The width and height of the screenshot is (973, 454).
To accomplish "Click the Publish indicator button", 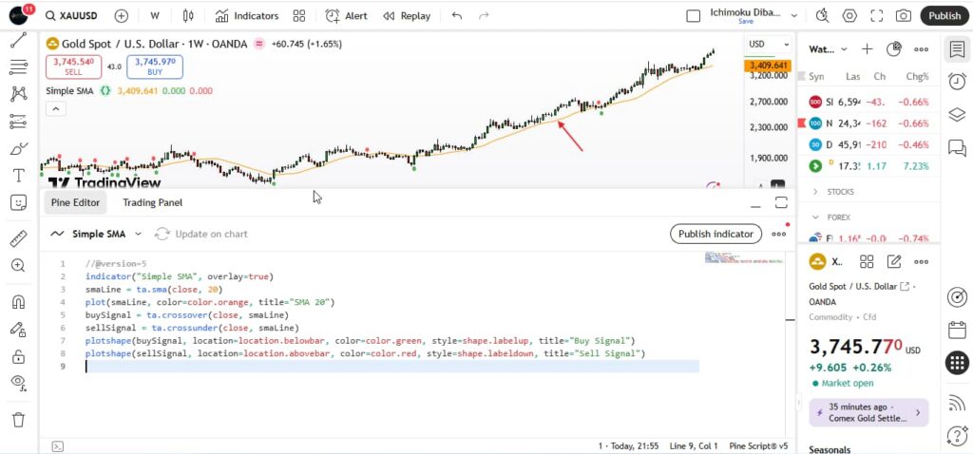I will pyautogui.click(x=716, y=234).
